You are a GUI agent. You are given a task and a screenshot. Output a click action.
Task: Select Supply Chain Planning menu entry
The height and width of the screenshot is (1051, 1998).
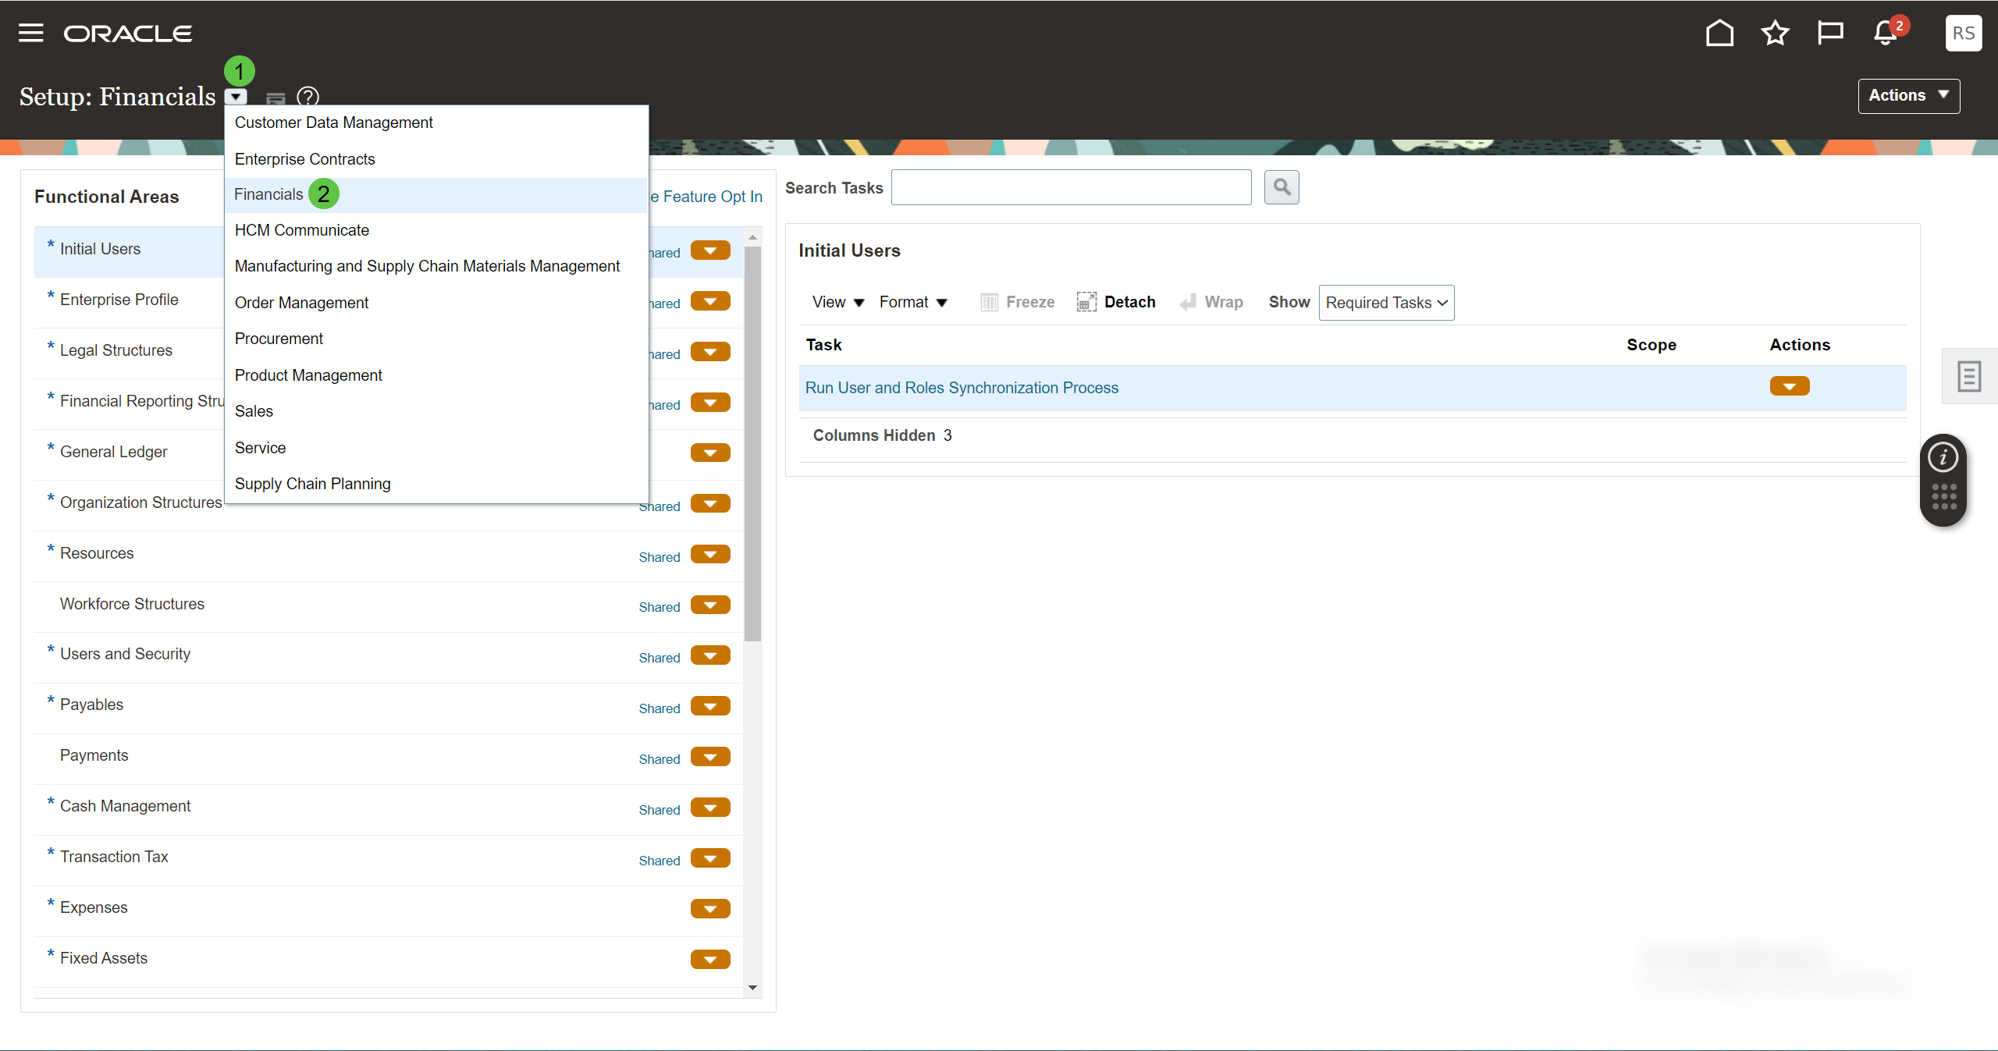312,484
